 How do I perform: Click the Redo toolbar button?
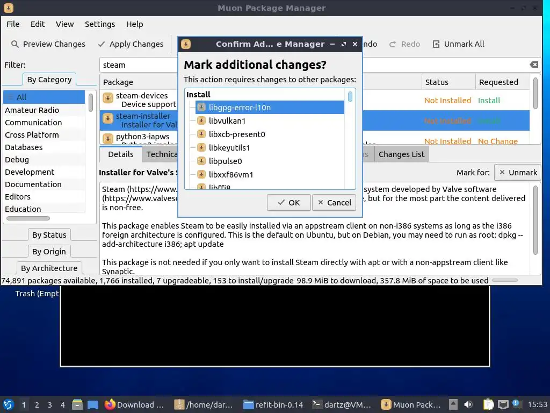click(404, 44)
